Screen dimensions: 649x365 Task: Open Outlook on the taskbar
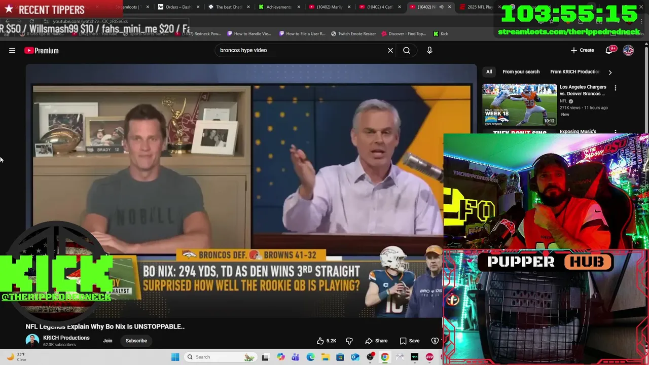point(355,357)
